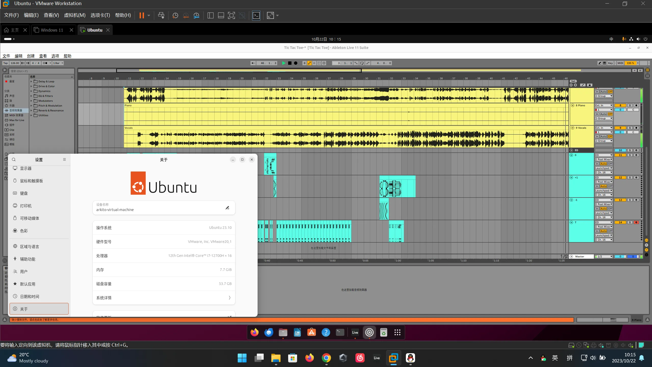Click the browser search field
Viewport: 652px width, 367px height.
coord(42,71)
